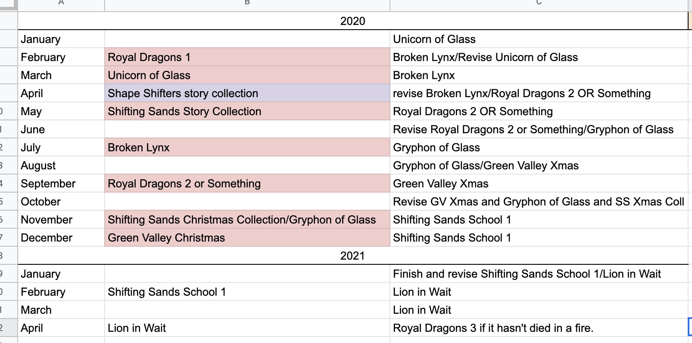Click the Shifting Sands Story Collection cell
The height and width of the screenshot is (343, 692).
(247, 111)
